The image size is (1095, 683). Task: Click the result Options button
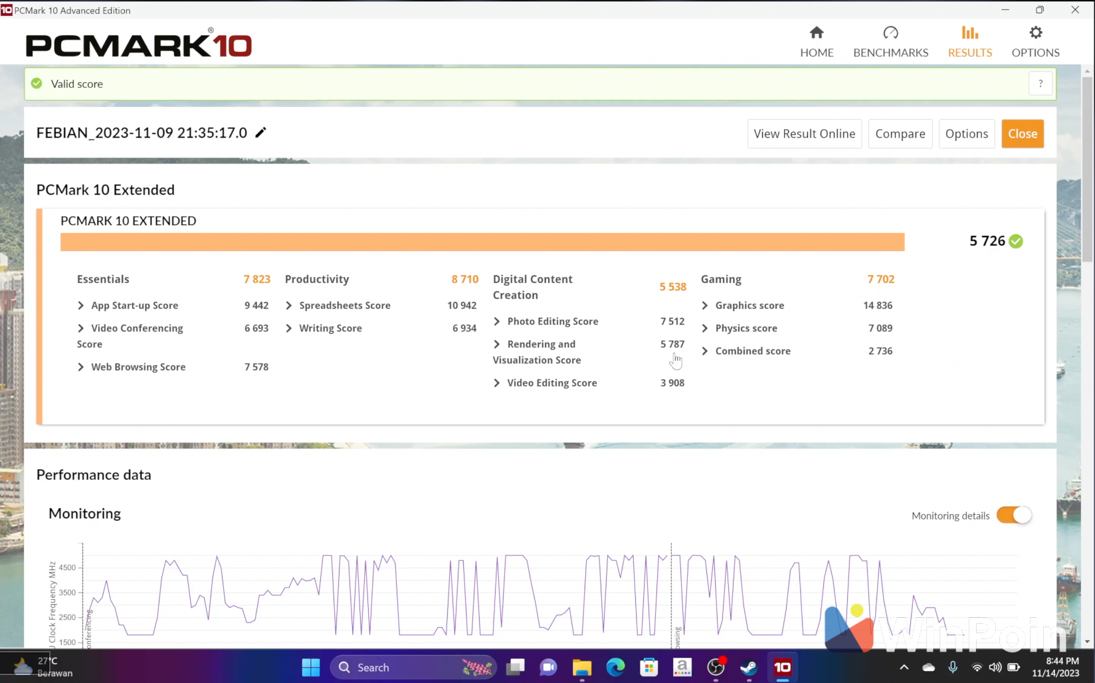tap(966, 134)
